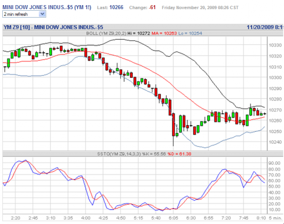Click the 10280 price axis label
This screenshot has width=284, height=224.
coord(275,99)
